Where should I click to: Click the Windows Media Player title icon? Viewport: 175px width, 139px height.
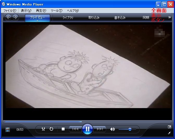click(4, 4)
